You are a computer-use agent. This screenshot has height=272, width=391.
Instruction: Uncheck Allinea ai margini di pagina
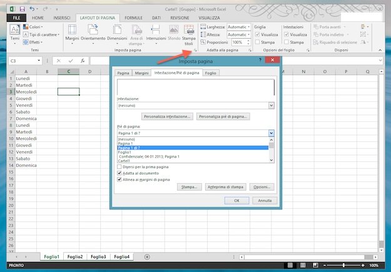pyautogui.click(x=119, y=179)
